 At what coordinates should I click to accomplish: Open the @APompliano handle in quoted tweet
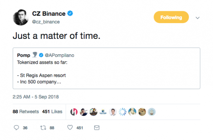(59, 55)
